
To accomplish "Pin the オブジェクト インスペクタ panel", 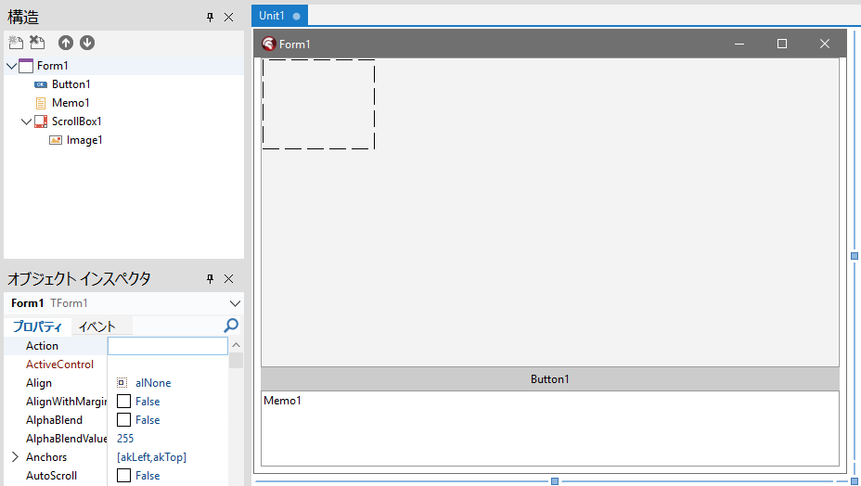I will [x=211, y=279].
